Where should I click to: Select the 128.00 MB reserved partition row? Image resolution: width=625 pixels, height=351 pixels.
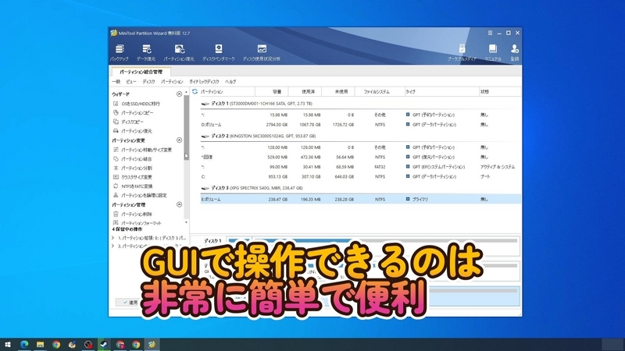(x=360, y=147)
